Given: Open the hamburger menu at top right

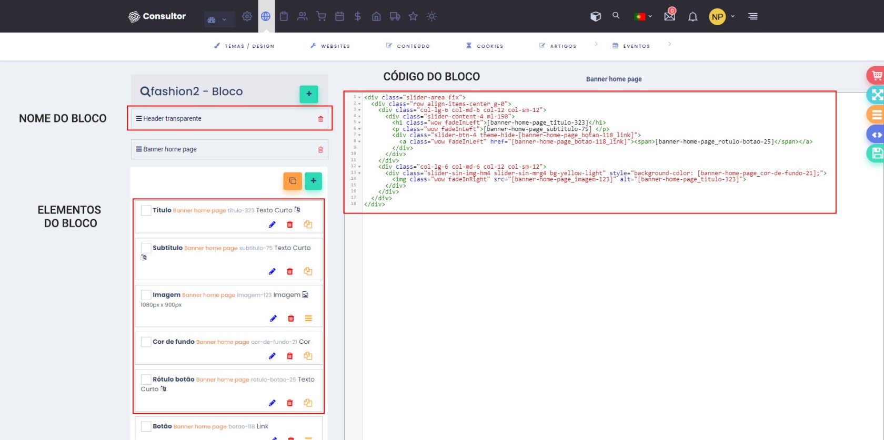Looking at the screenshot, I should [x=753, y=16].
